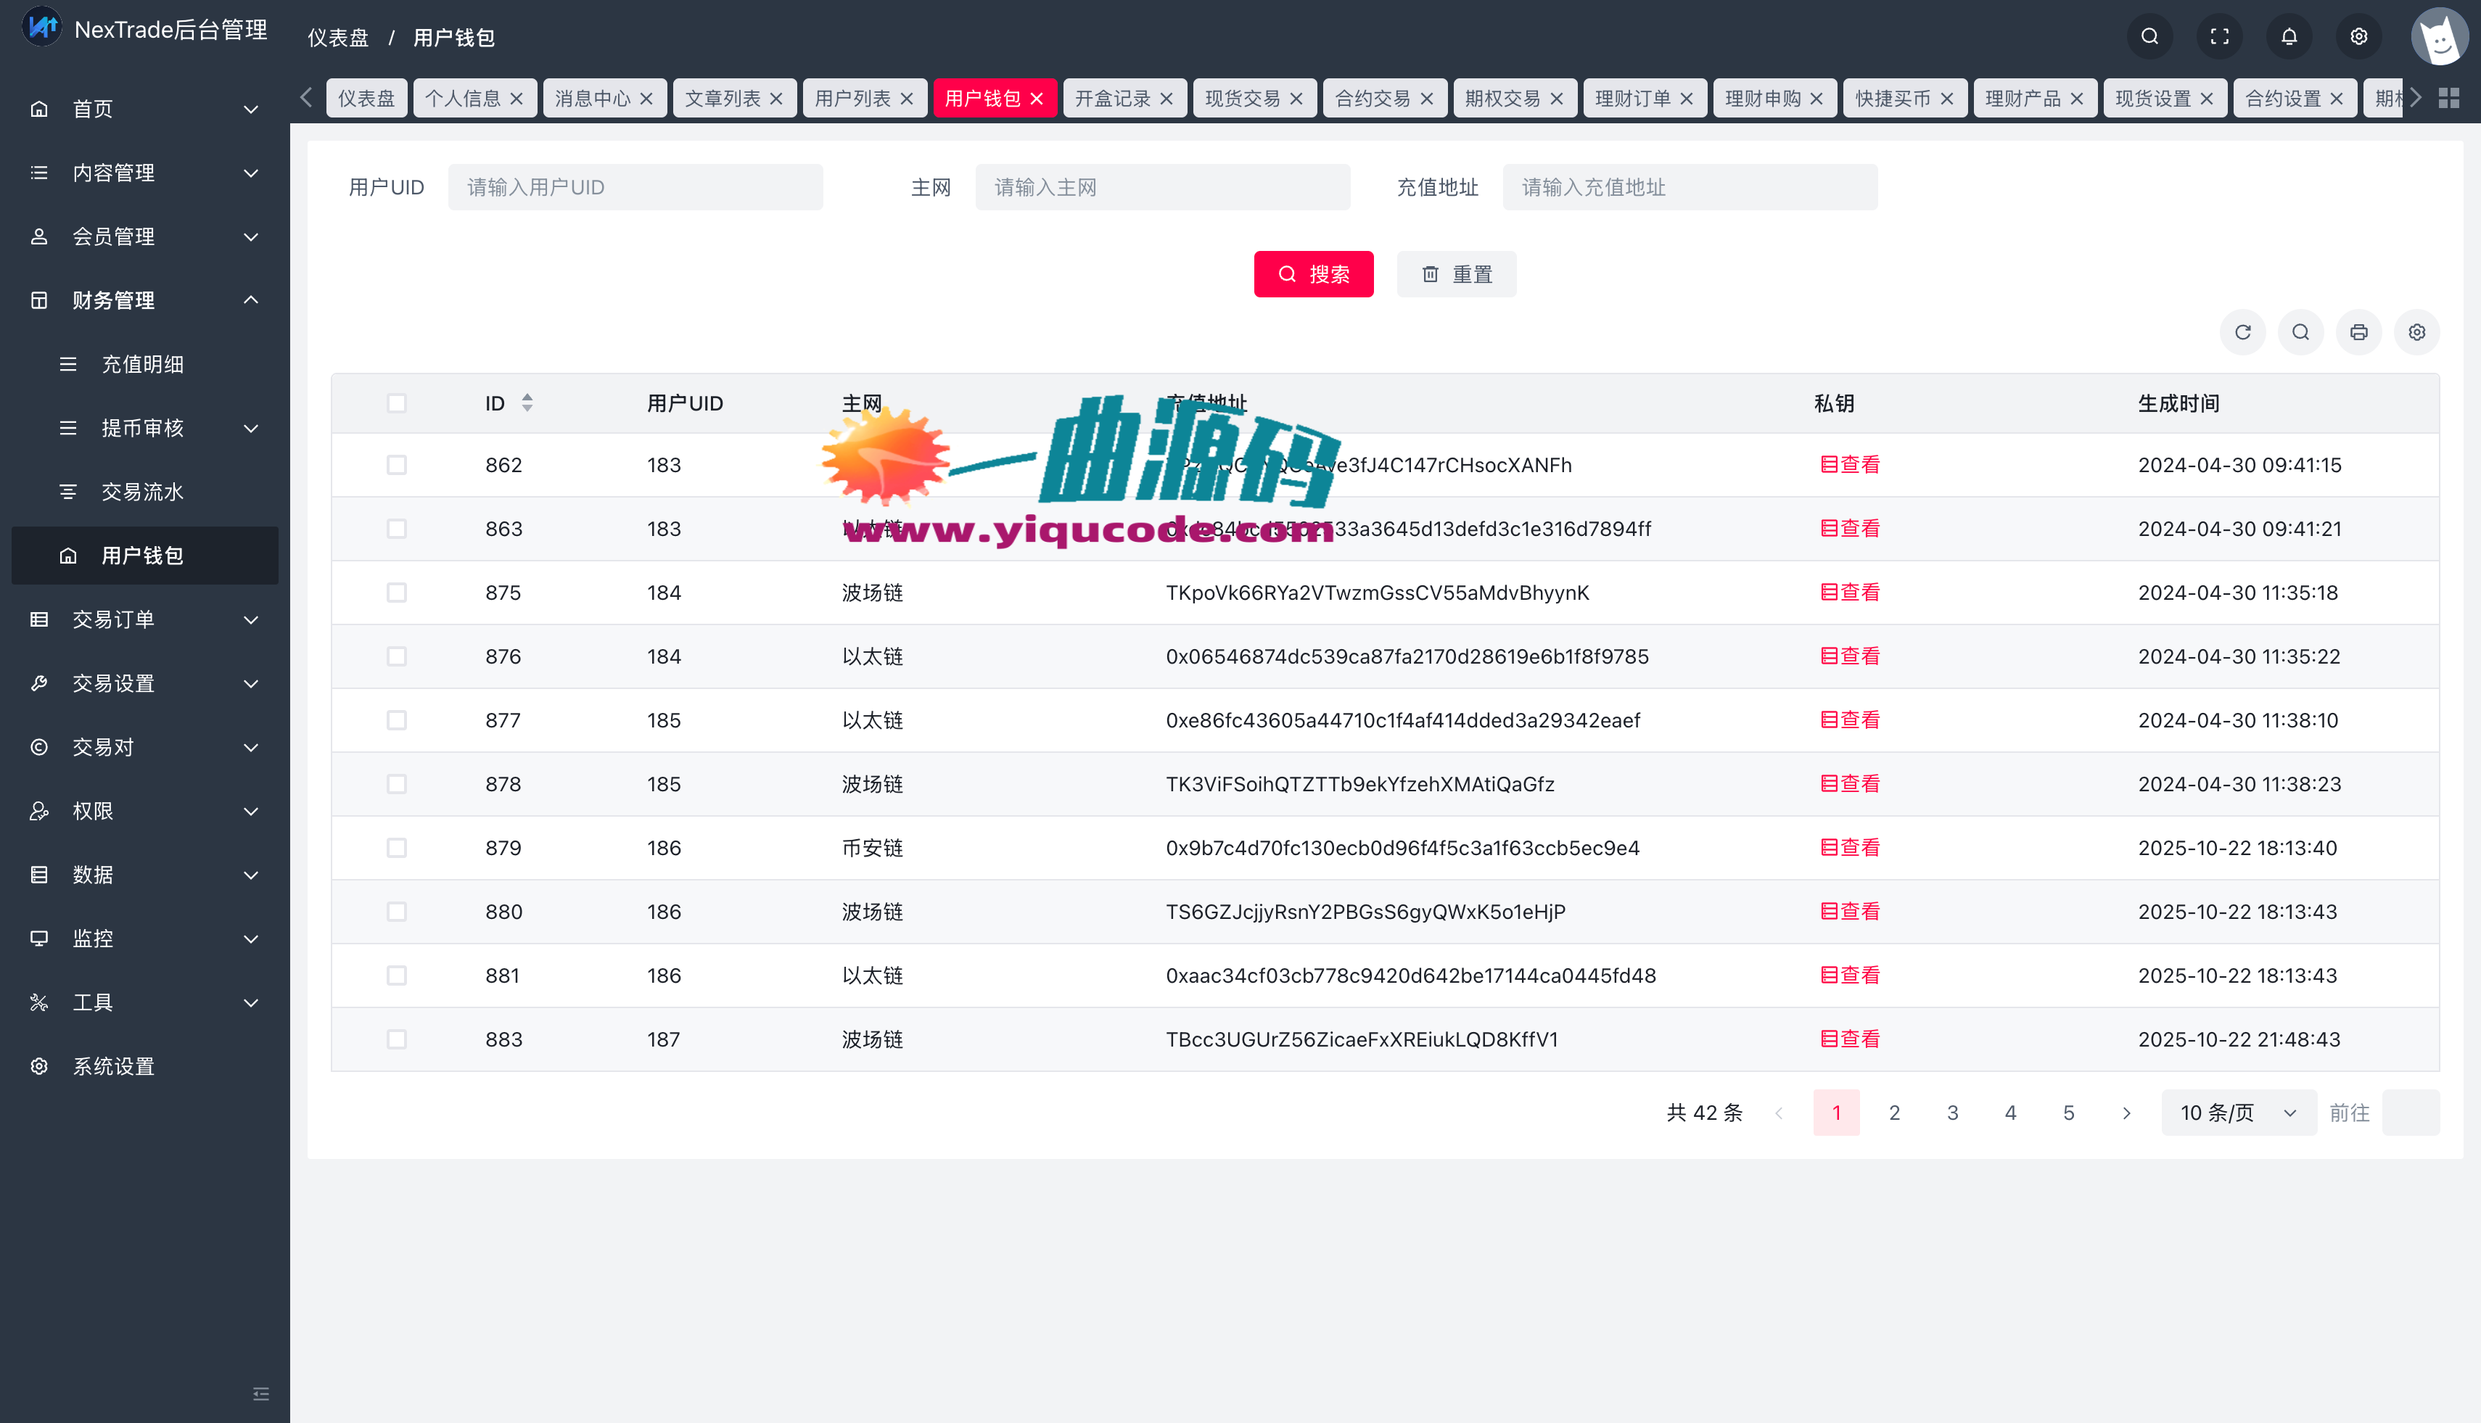Open 查看 link for row ID 879
Image resolution: width=2481 pixels, height=1423 pixels.
tap(1850, 847)
